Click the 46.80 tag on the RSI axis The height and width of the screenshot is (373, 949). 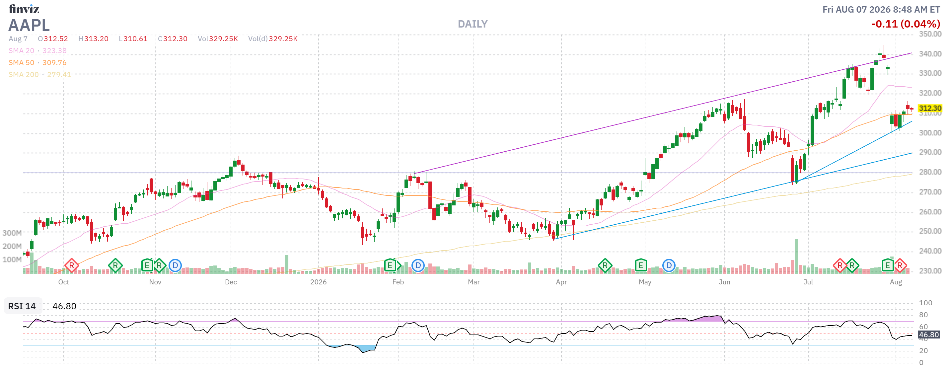928,335
